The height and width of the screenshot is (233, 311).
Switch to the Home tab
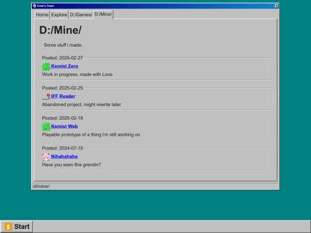tap(42, 15)
